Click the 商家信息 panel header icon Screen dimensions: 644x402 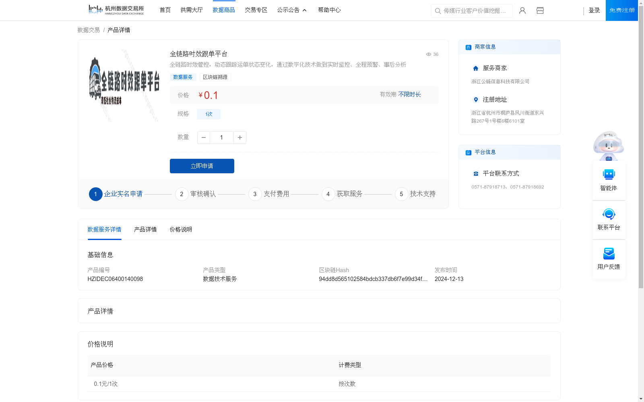469,47
